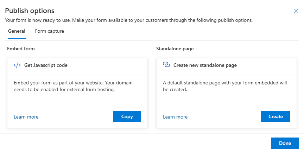
Task: Select the Create new standalone page title
Action: [x=205, y=65]
